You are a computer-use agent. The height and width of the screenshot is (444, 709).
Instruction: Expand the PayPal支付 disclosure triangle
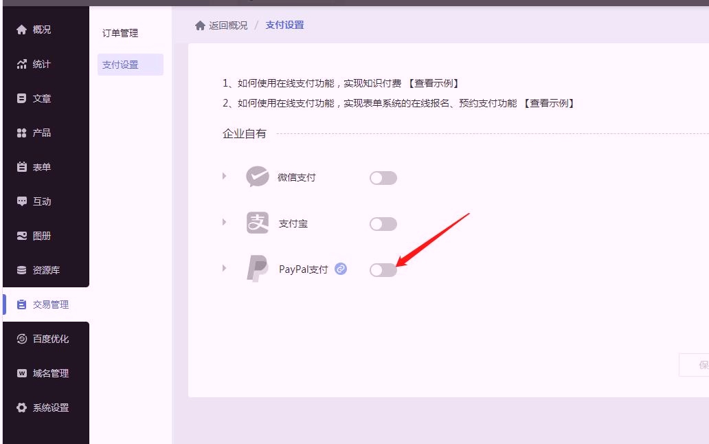point(224,268)
